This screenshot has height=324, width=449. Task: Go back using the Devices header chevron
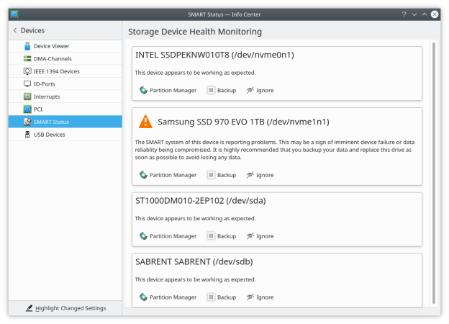(16, 30)
